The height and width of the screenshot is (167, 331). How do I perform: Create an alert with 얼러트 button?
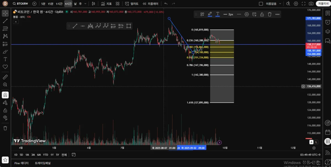[132, 4]
